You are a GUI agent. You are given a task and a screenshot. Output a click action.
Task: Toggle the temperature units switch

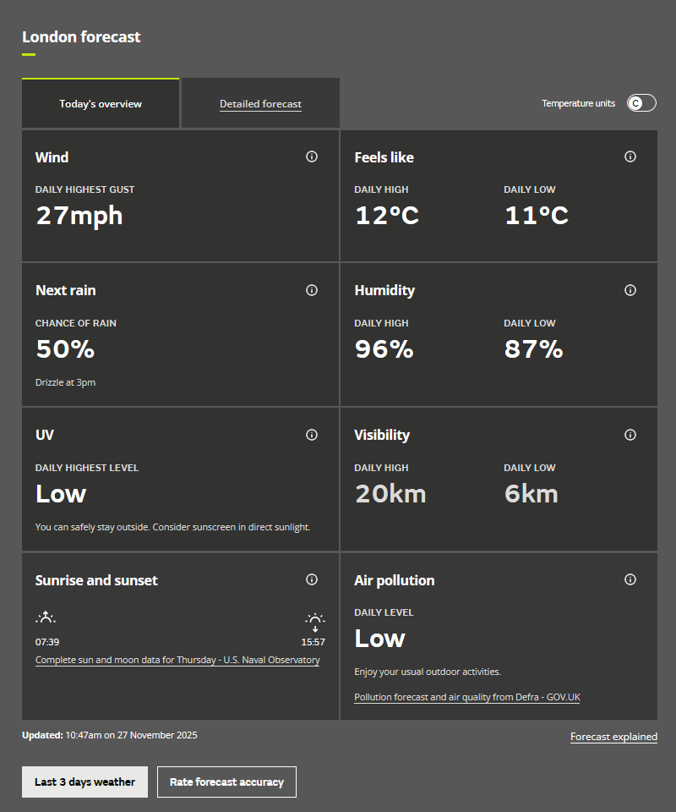[641, 103]
